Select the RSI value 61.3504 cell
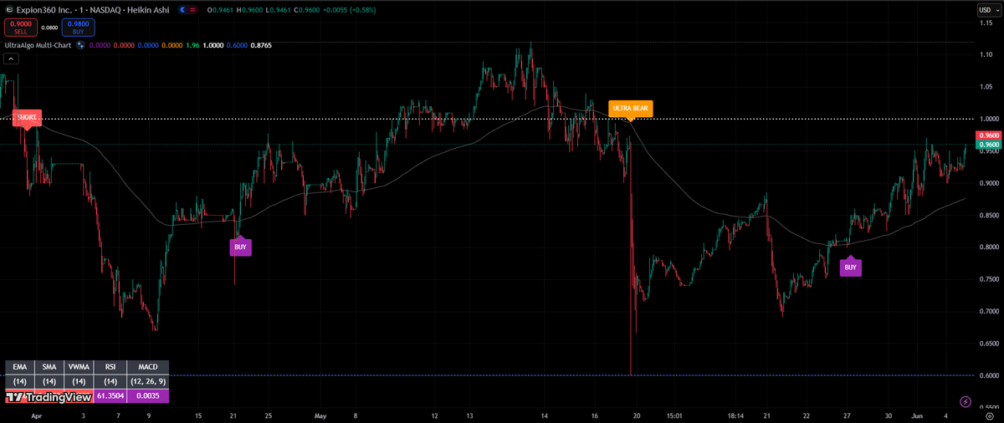 110,396
